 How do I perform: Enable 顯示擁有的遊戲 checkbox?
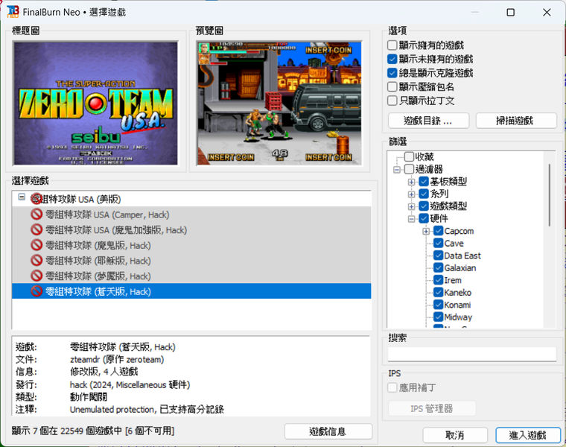(392, 45)
